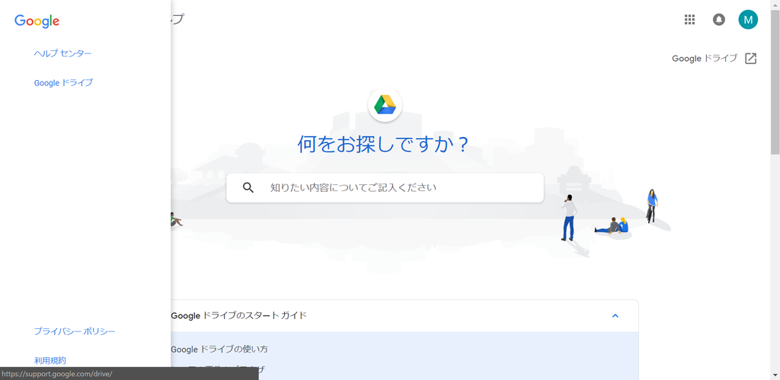Click the Google Drive logo icon
The image size is (780, 380).
pyautogui.click(x=385, y=104)
